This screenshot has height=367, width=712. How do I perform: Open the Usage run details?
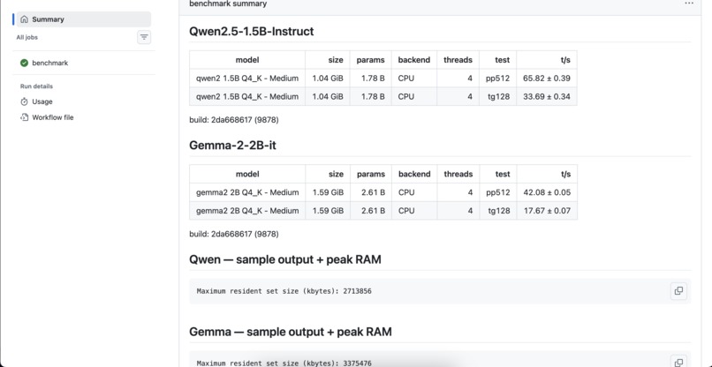pos(42,101)
